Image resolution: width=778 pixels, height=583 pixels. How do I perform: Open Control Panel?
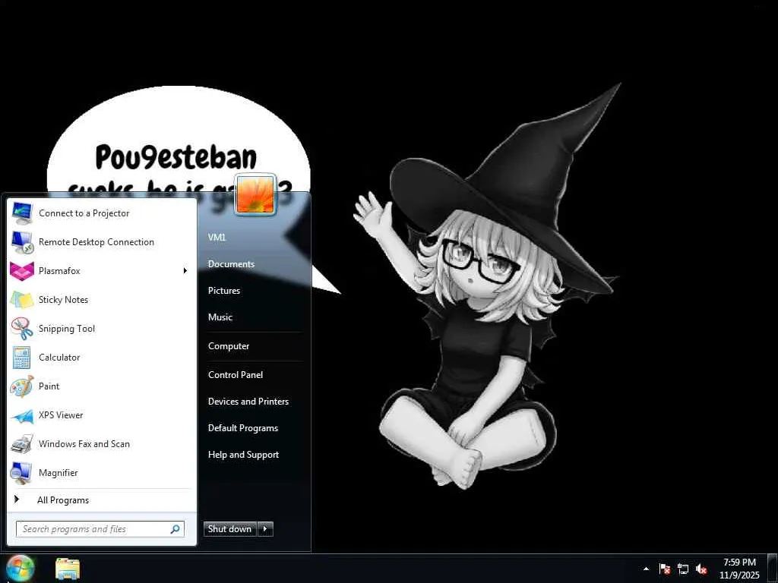coord(236,375)
